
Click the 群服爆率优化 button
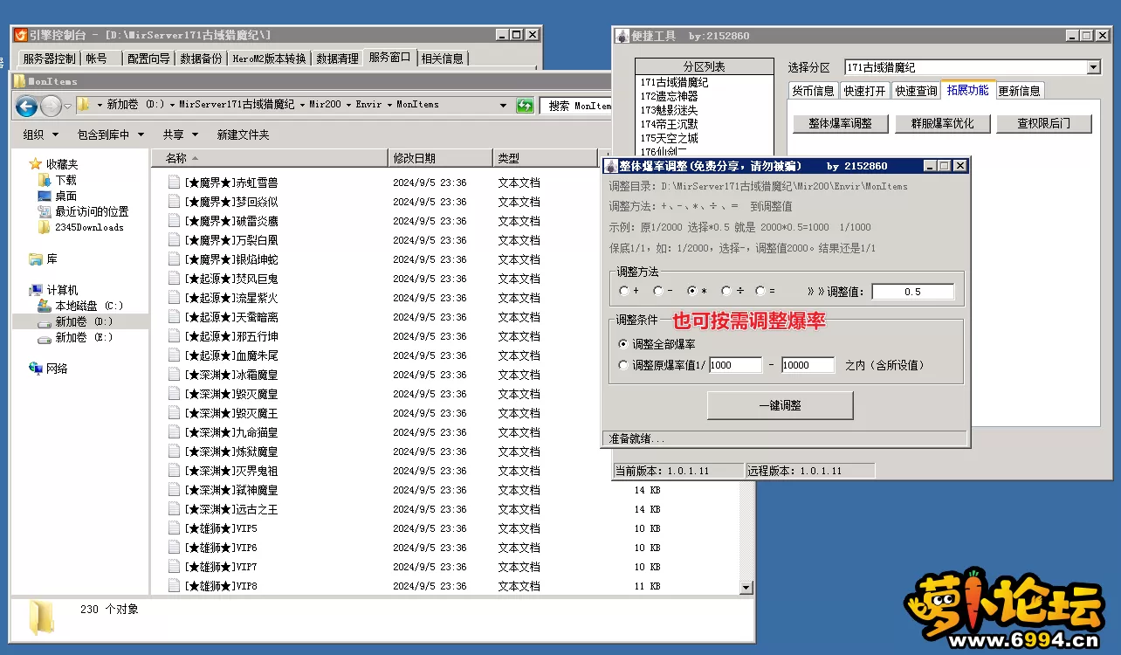click(x=941, y=123)
